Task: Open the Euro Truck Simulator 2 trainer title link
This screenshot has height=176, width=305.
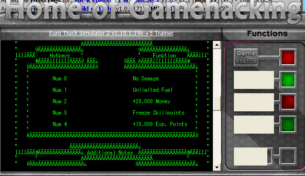Action: click(x=111, y=33)
